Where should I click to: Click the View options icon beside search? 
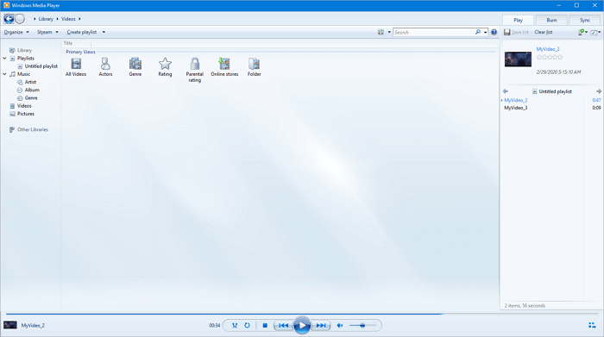pos(381,32)
